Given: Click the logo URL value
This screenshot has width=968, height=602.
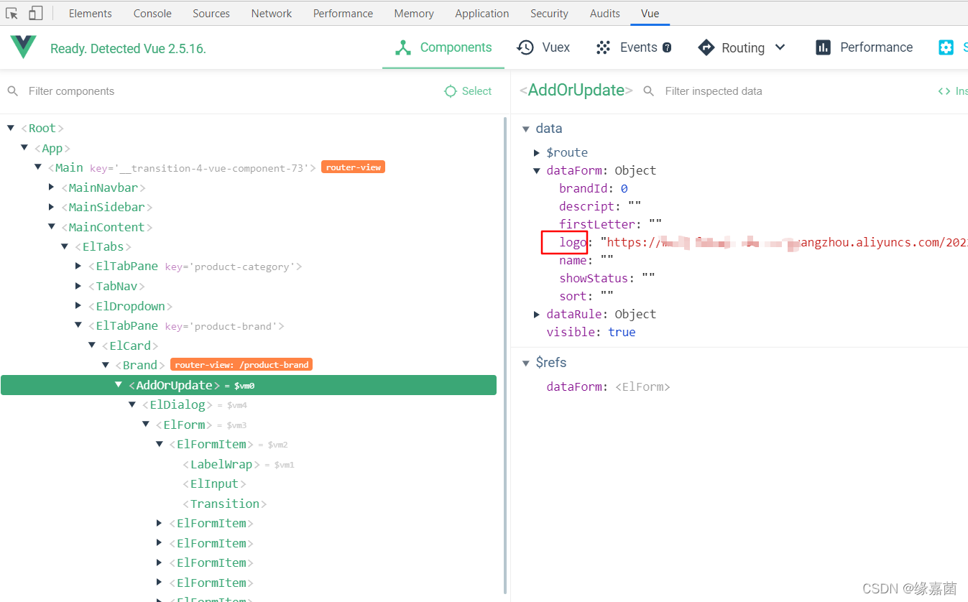Looking at the screenshot, I should pos(784,242).
